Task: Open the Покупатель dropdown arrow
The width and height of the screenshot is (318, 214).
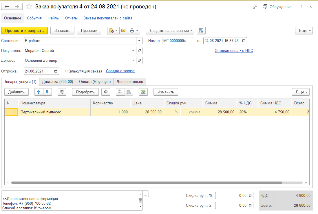Action: point(133,51)
